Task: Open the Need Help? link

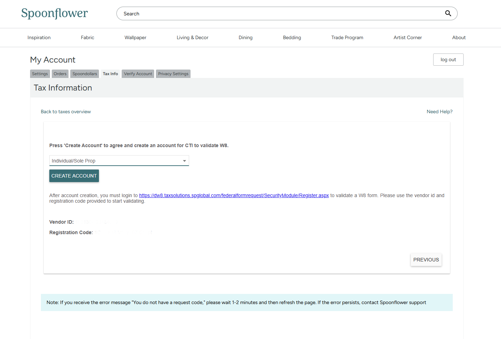Action: point(439,112)
